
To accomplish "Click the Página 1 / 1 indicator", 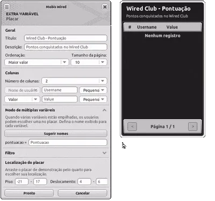I will [162, 127].
